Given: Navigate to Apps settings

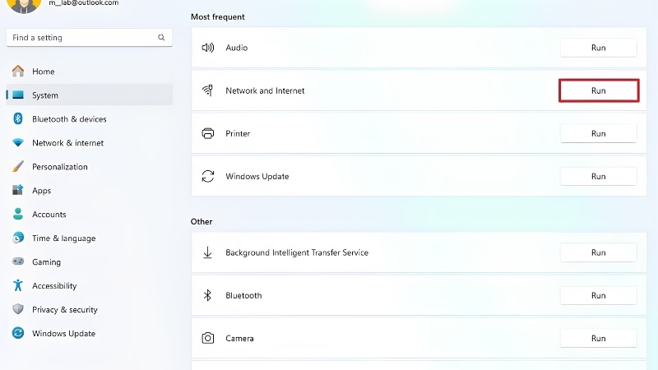Looking at the screenshot, I should 90,191.
